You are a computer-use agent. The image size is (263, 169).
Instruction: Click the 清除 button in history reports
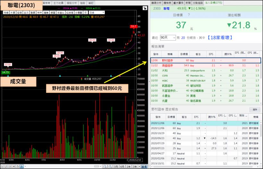(x=255, y=109)
